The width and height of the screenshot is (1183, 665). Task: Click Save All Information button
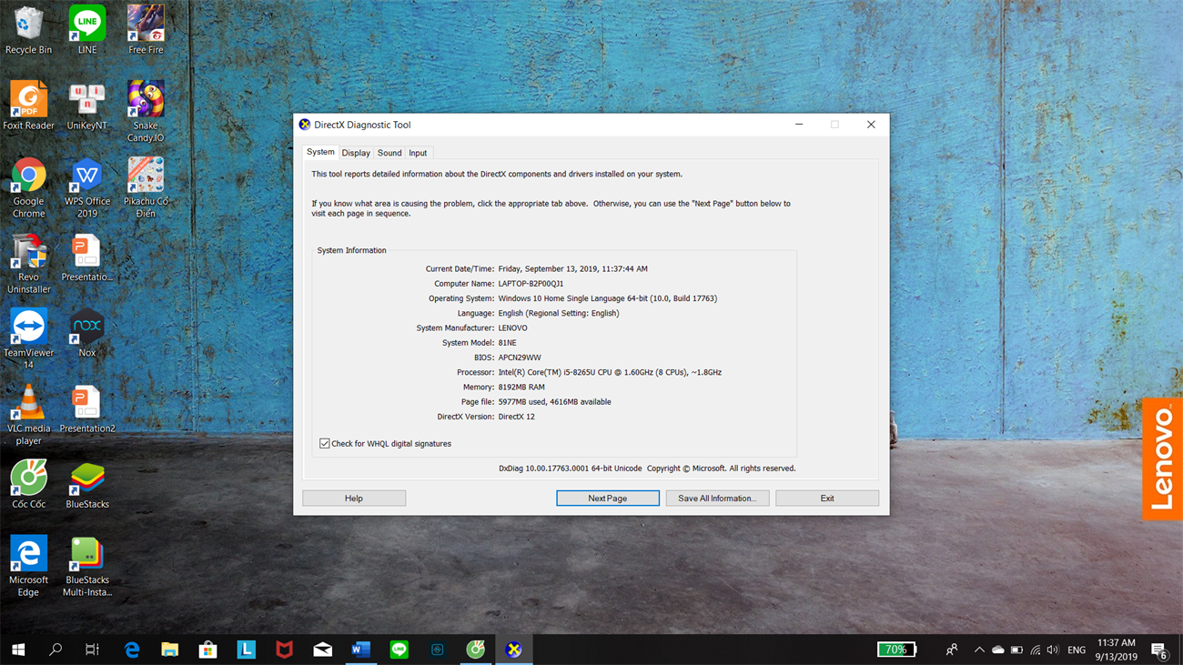(x=717, y=498)
